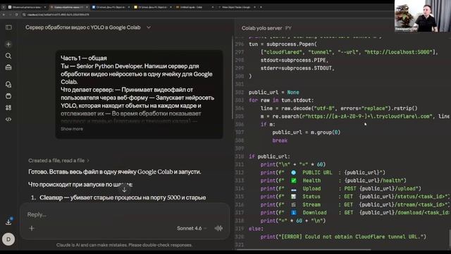Switch to the third browser tab
The image size is (451, 254).
[111, 7]
